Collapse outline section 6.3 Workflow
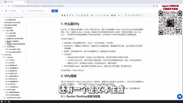 pyautogui.click(x=3, y=98)
